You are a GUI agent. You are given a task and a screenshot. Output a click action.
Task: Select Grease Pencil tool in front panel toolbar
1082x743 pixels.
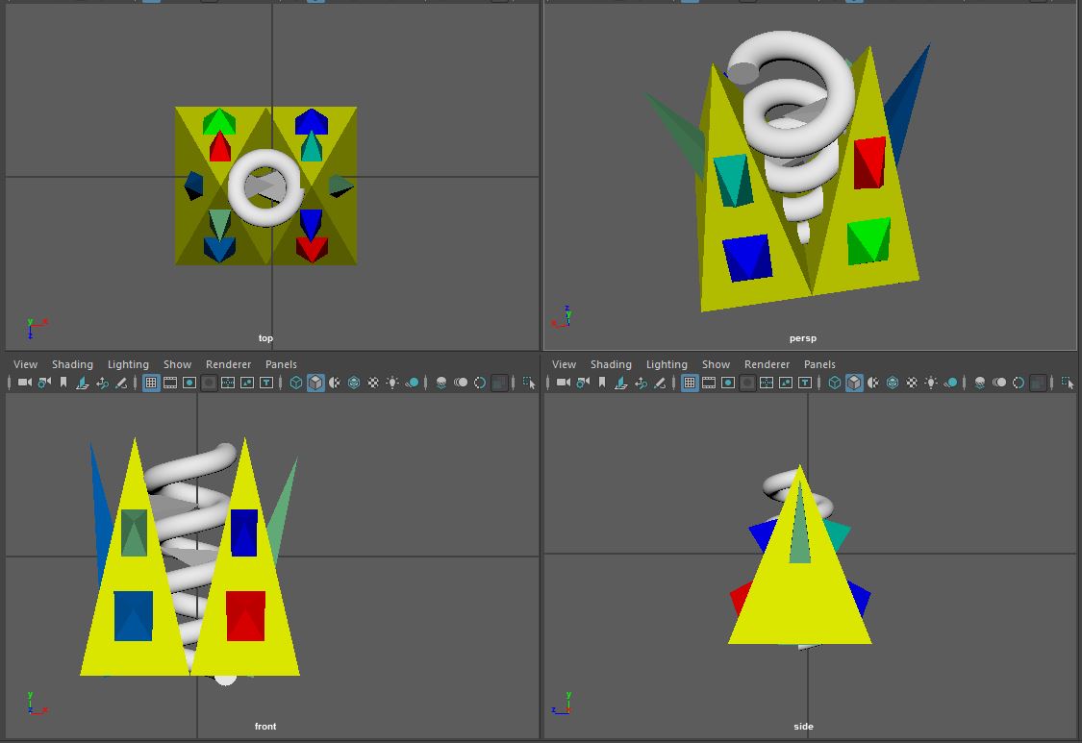[x=121, y=383]
